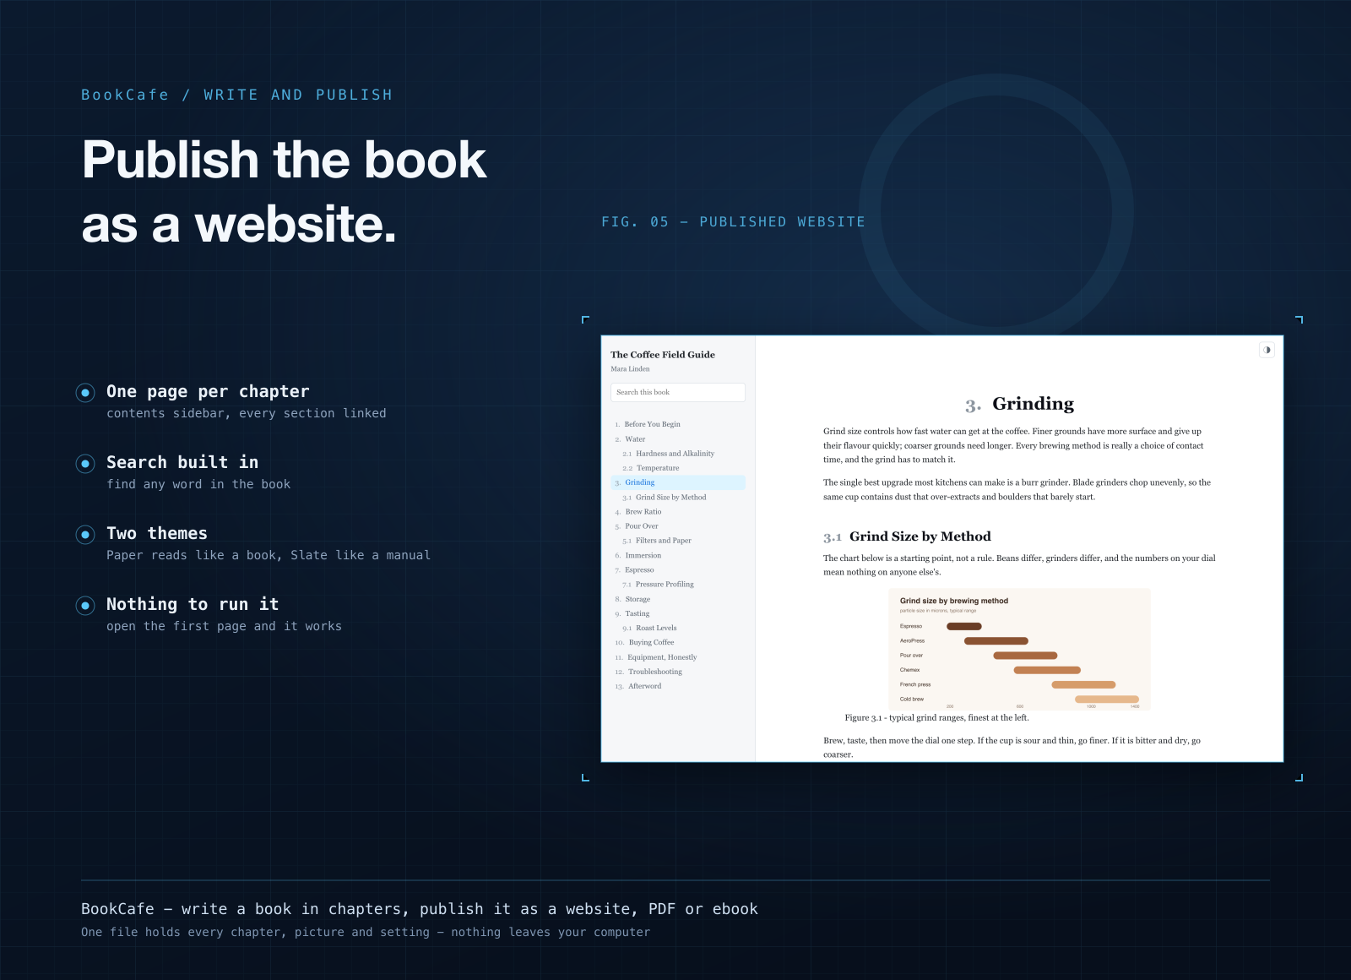This screenshot has height=980, width=1351.
Task: Click the Espresso bar in the chart
Action: click(x=964, y=626)
